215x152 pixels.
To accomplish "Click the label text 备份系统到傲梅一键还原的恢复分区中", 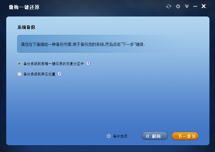I will 53,64.
